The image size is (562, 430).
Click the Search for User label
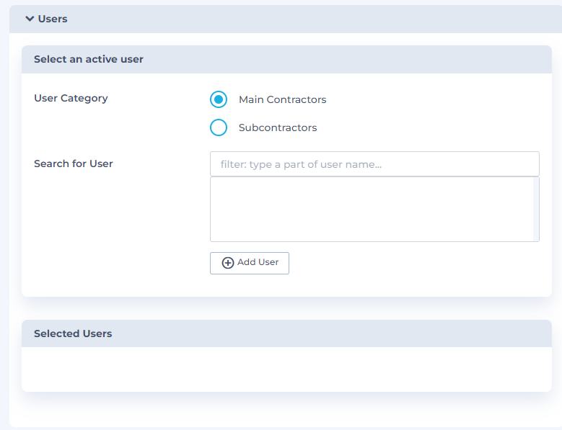click(x=74, y=164)
